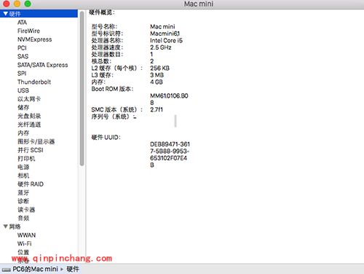Select ATA in the sidebar
The width and height of the screenshot is (364, 274).
tap(22, 23)
